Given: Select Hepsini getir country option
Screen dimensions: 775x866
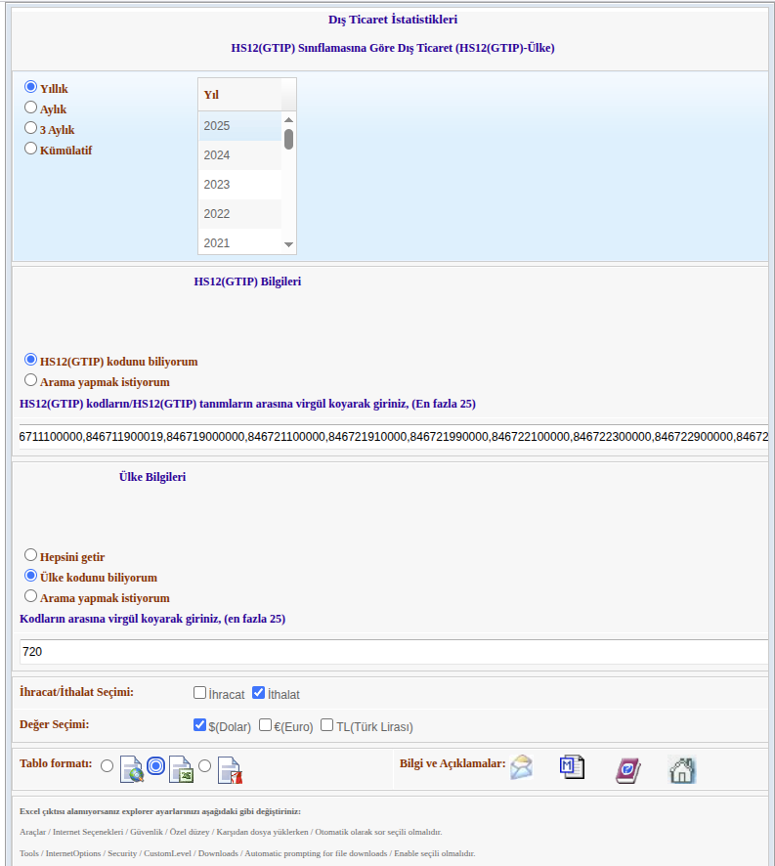Looking at the screenshot, I should coord(30,555).
